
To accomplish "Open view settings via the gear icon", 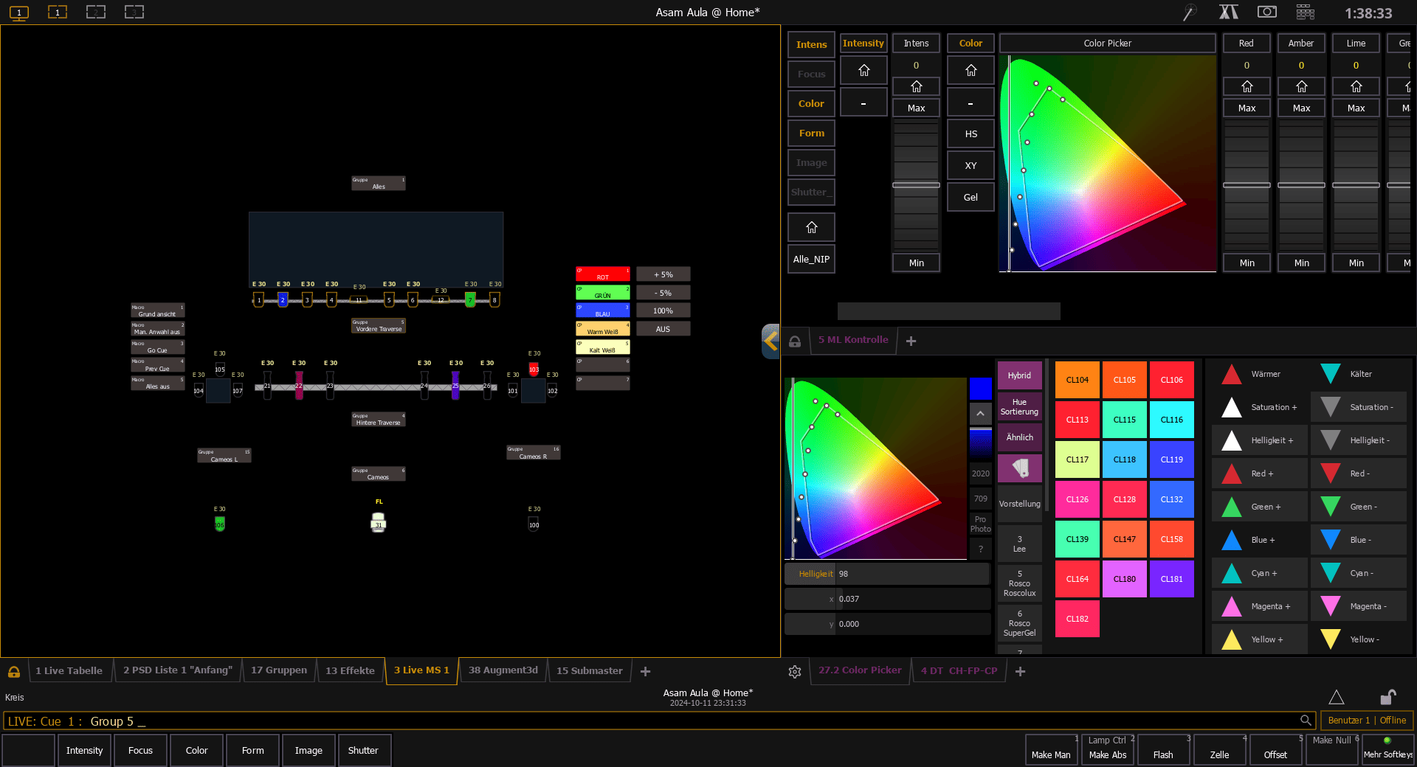I will point(795,672).
